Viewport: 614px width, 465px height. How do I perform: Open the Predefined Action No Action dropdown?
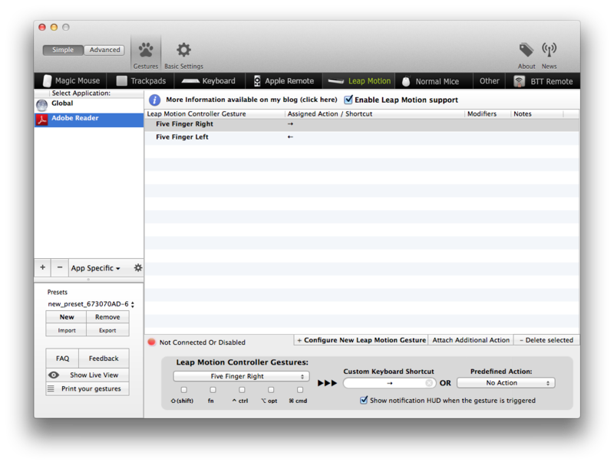click(506, 383)
